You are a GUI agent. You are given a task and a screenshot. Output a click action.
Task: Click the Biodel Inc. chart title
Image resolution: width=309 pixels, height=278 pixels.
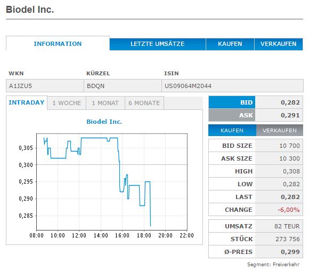click(x=104, y=122)
